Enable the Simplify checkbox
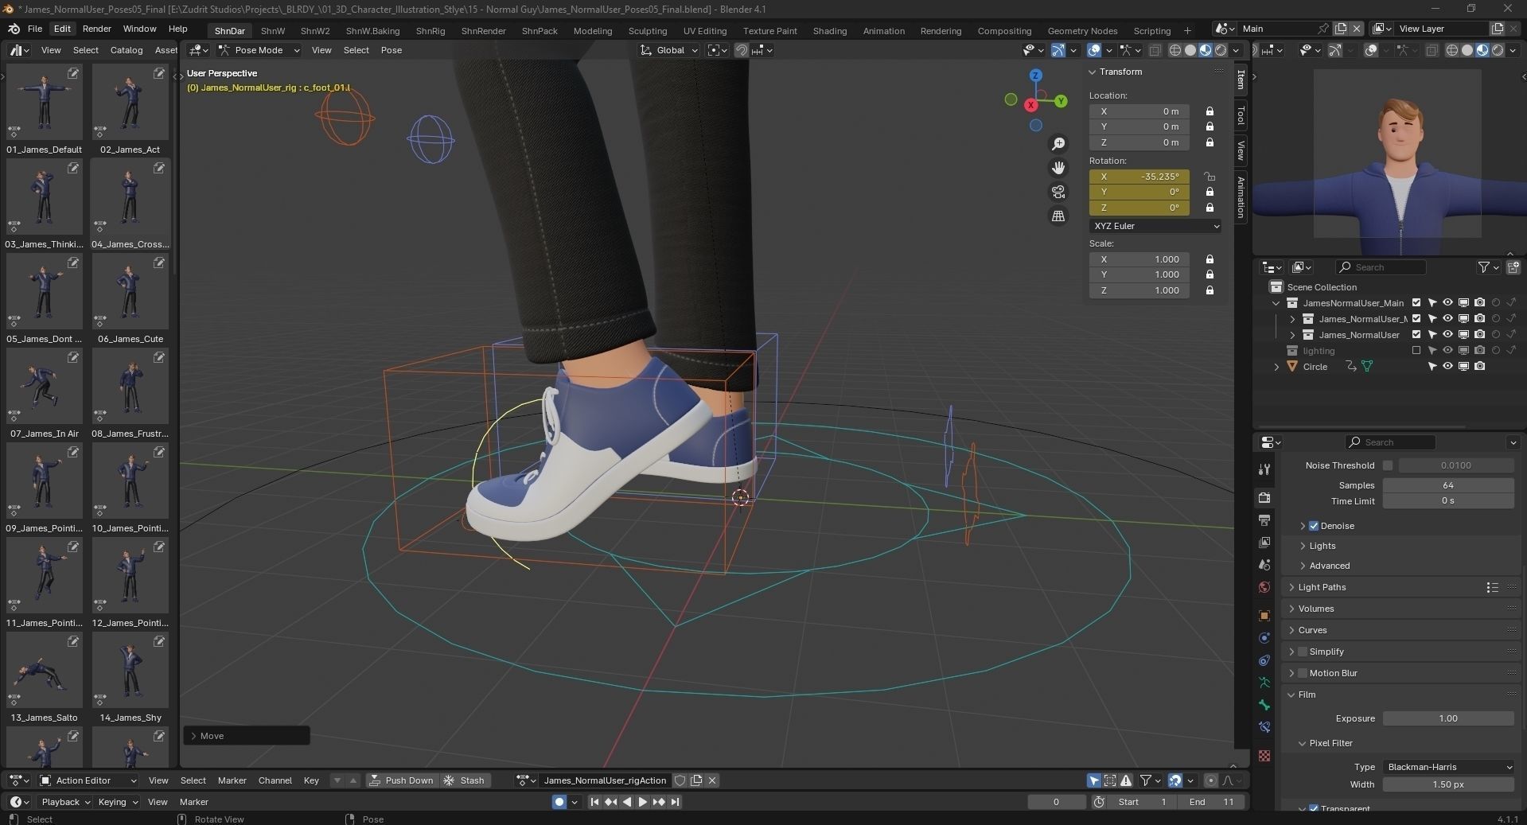The height and width of the screenshot is (825, 1527). point(1303,652)
